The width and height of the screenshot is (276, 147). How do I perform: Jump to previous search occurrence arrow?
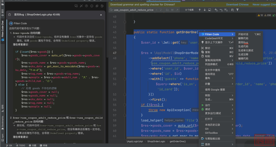(x=200, y=10)
